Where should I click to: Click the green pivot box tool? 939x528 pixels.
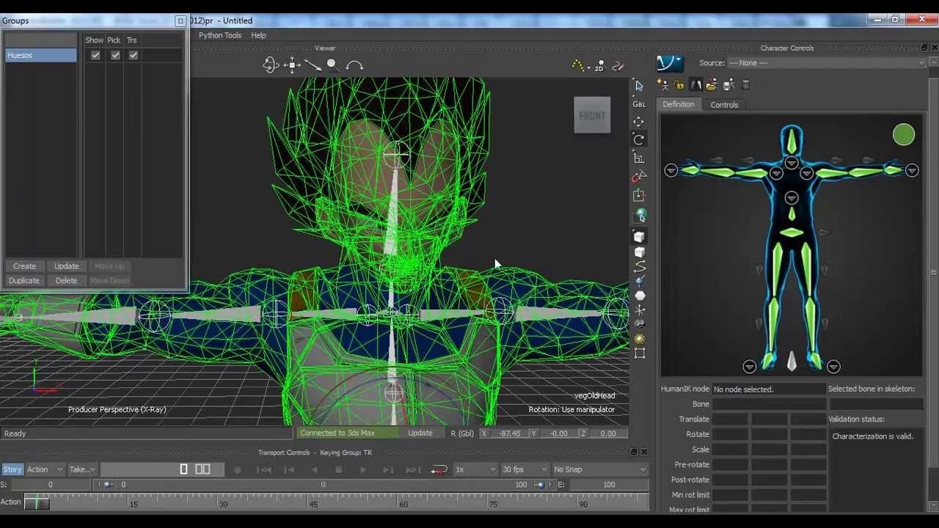coord(639,195)
